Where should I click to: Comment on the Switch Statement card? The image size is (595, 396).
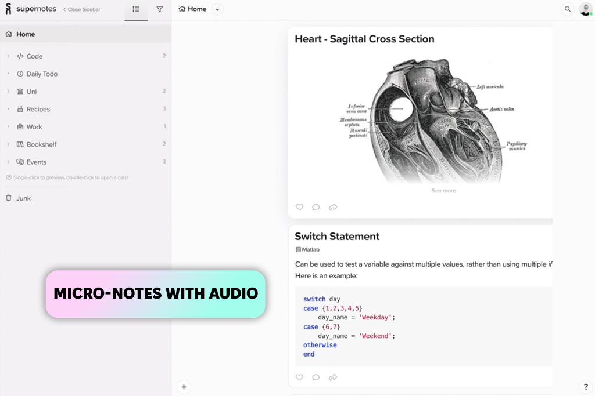pyautogui.click(x=316, y=377)
